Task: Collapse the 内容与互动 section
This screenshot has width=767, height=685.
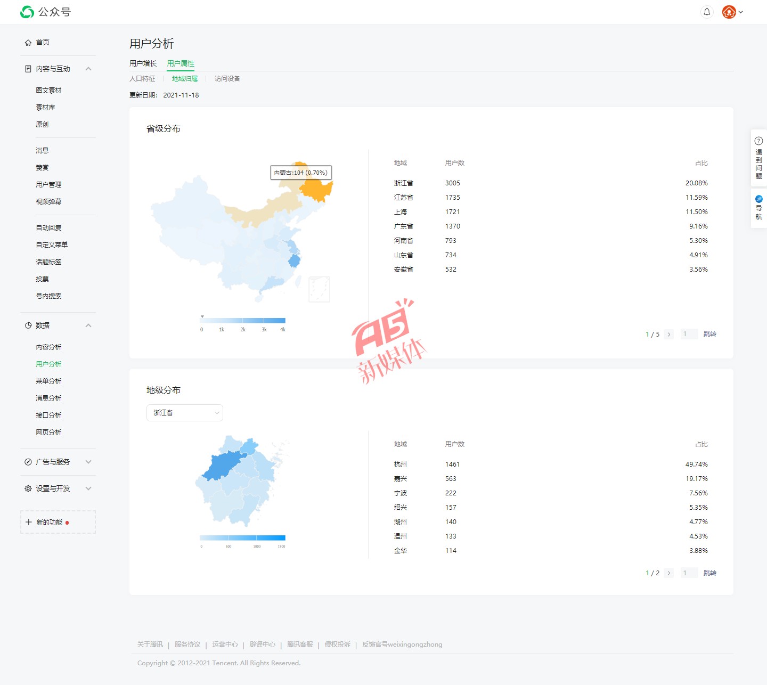Action: click(x=88, y=69)
